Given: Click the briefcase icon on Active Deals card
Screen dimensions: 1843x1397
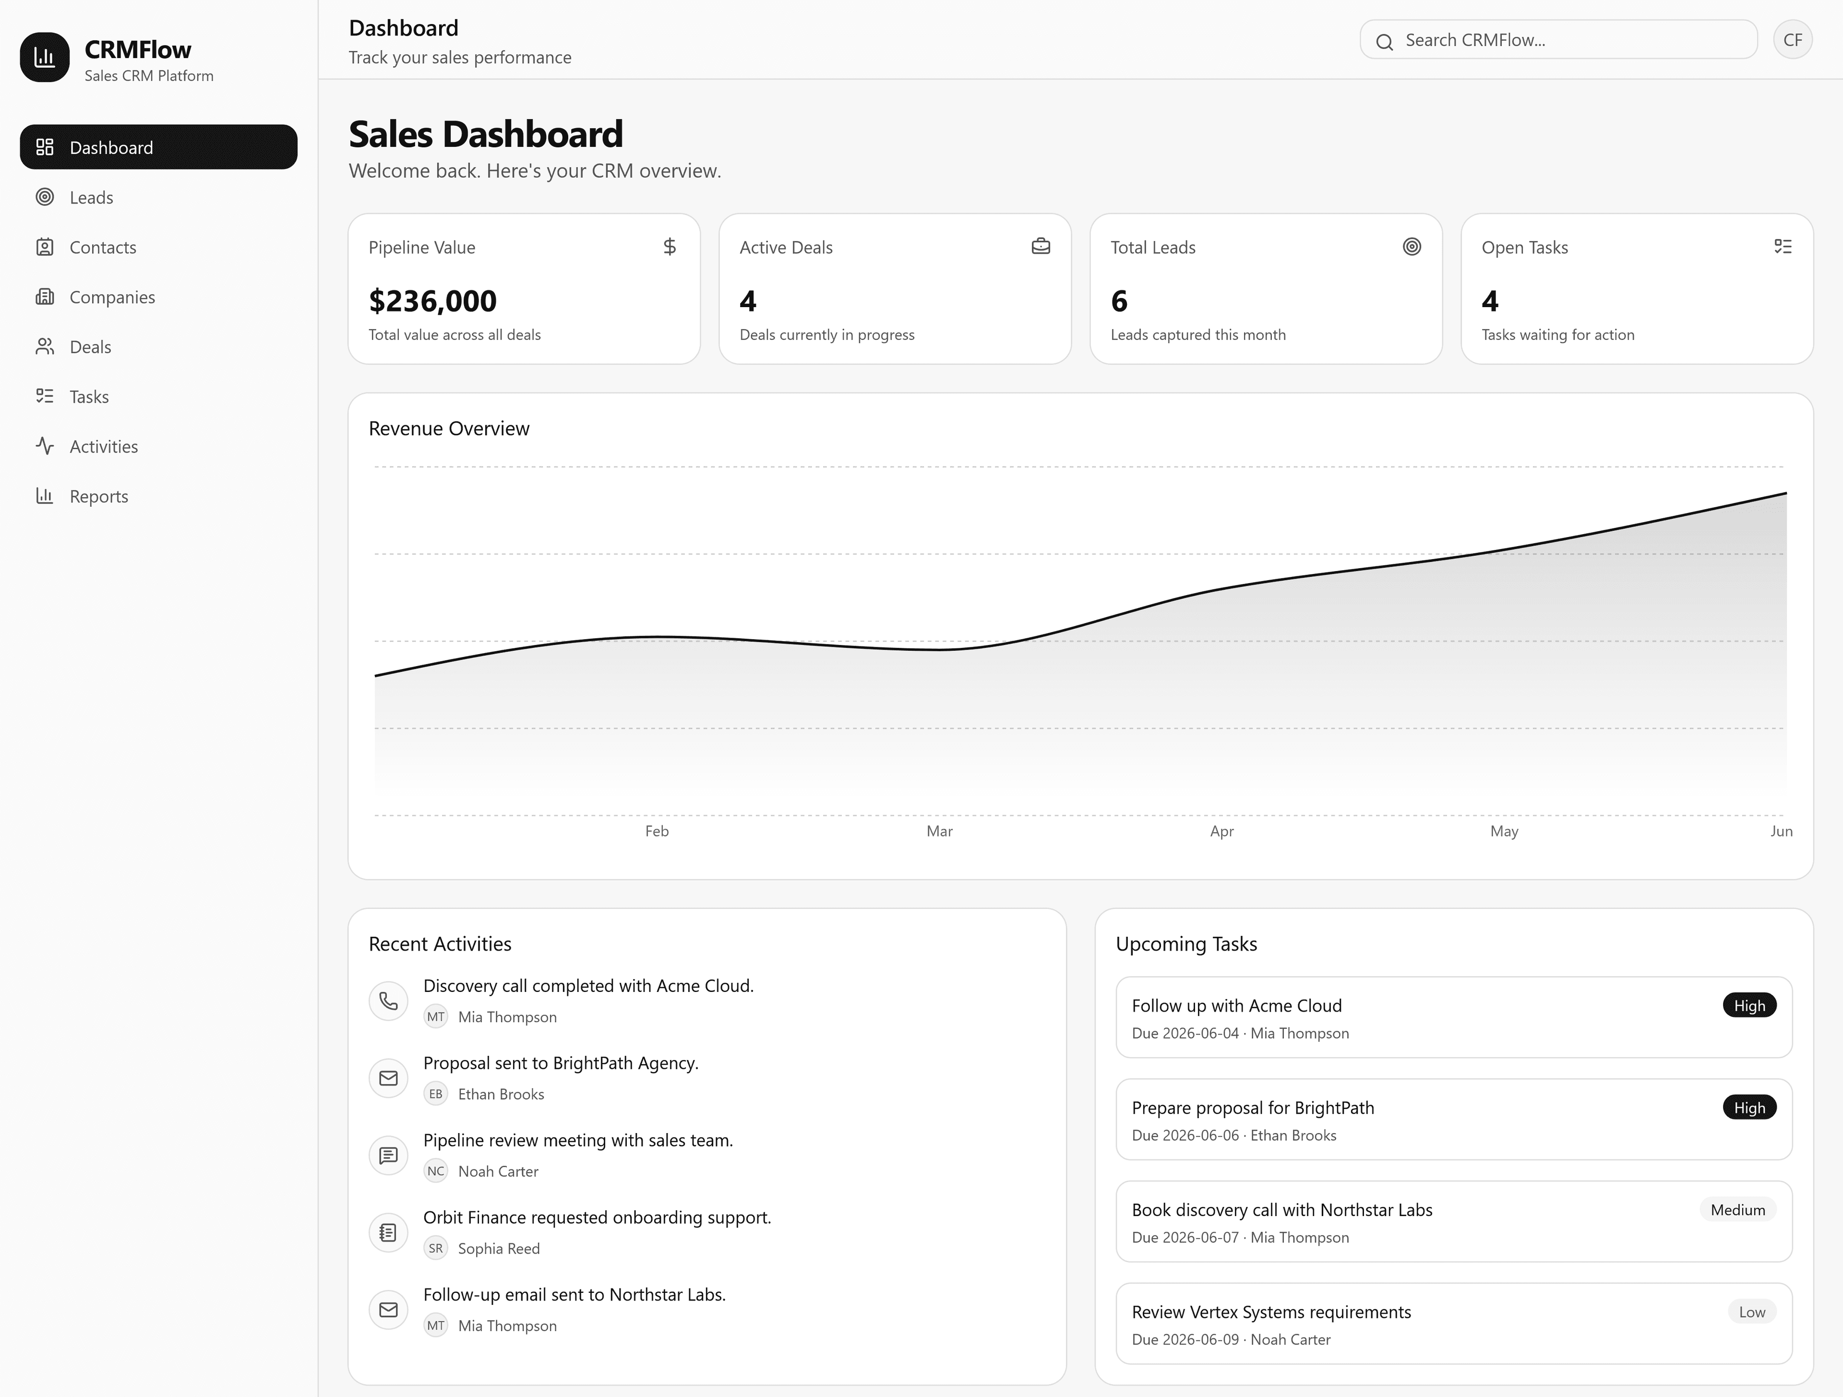Looking at the screenshot, I should (1041, 247).
